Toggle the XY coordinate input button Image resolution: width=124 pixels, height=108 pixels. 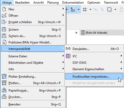click(x=73, y=10)
